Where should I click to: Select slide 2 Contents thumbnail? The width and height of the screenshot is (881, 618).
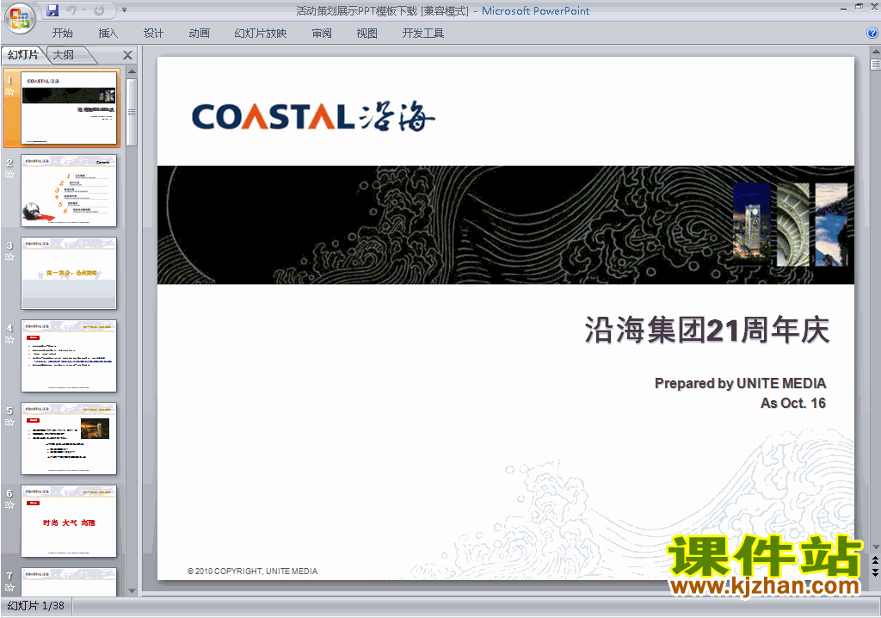tap(69, 190)
